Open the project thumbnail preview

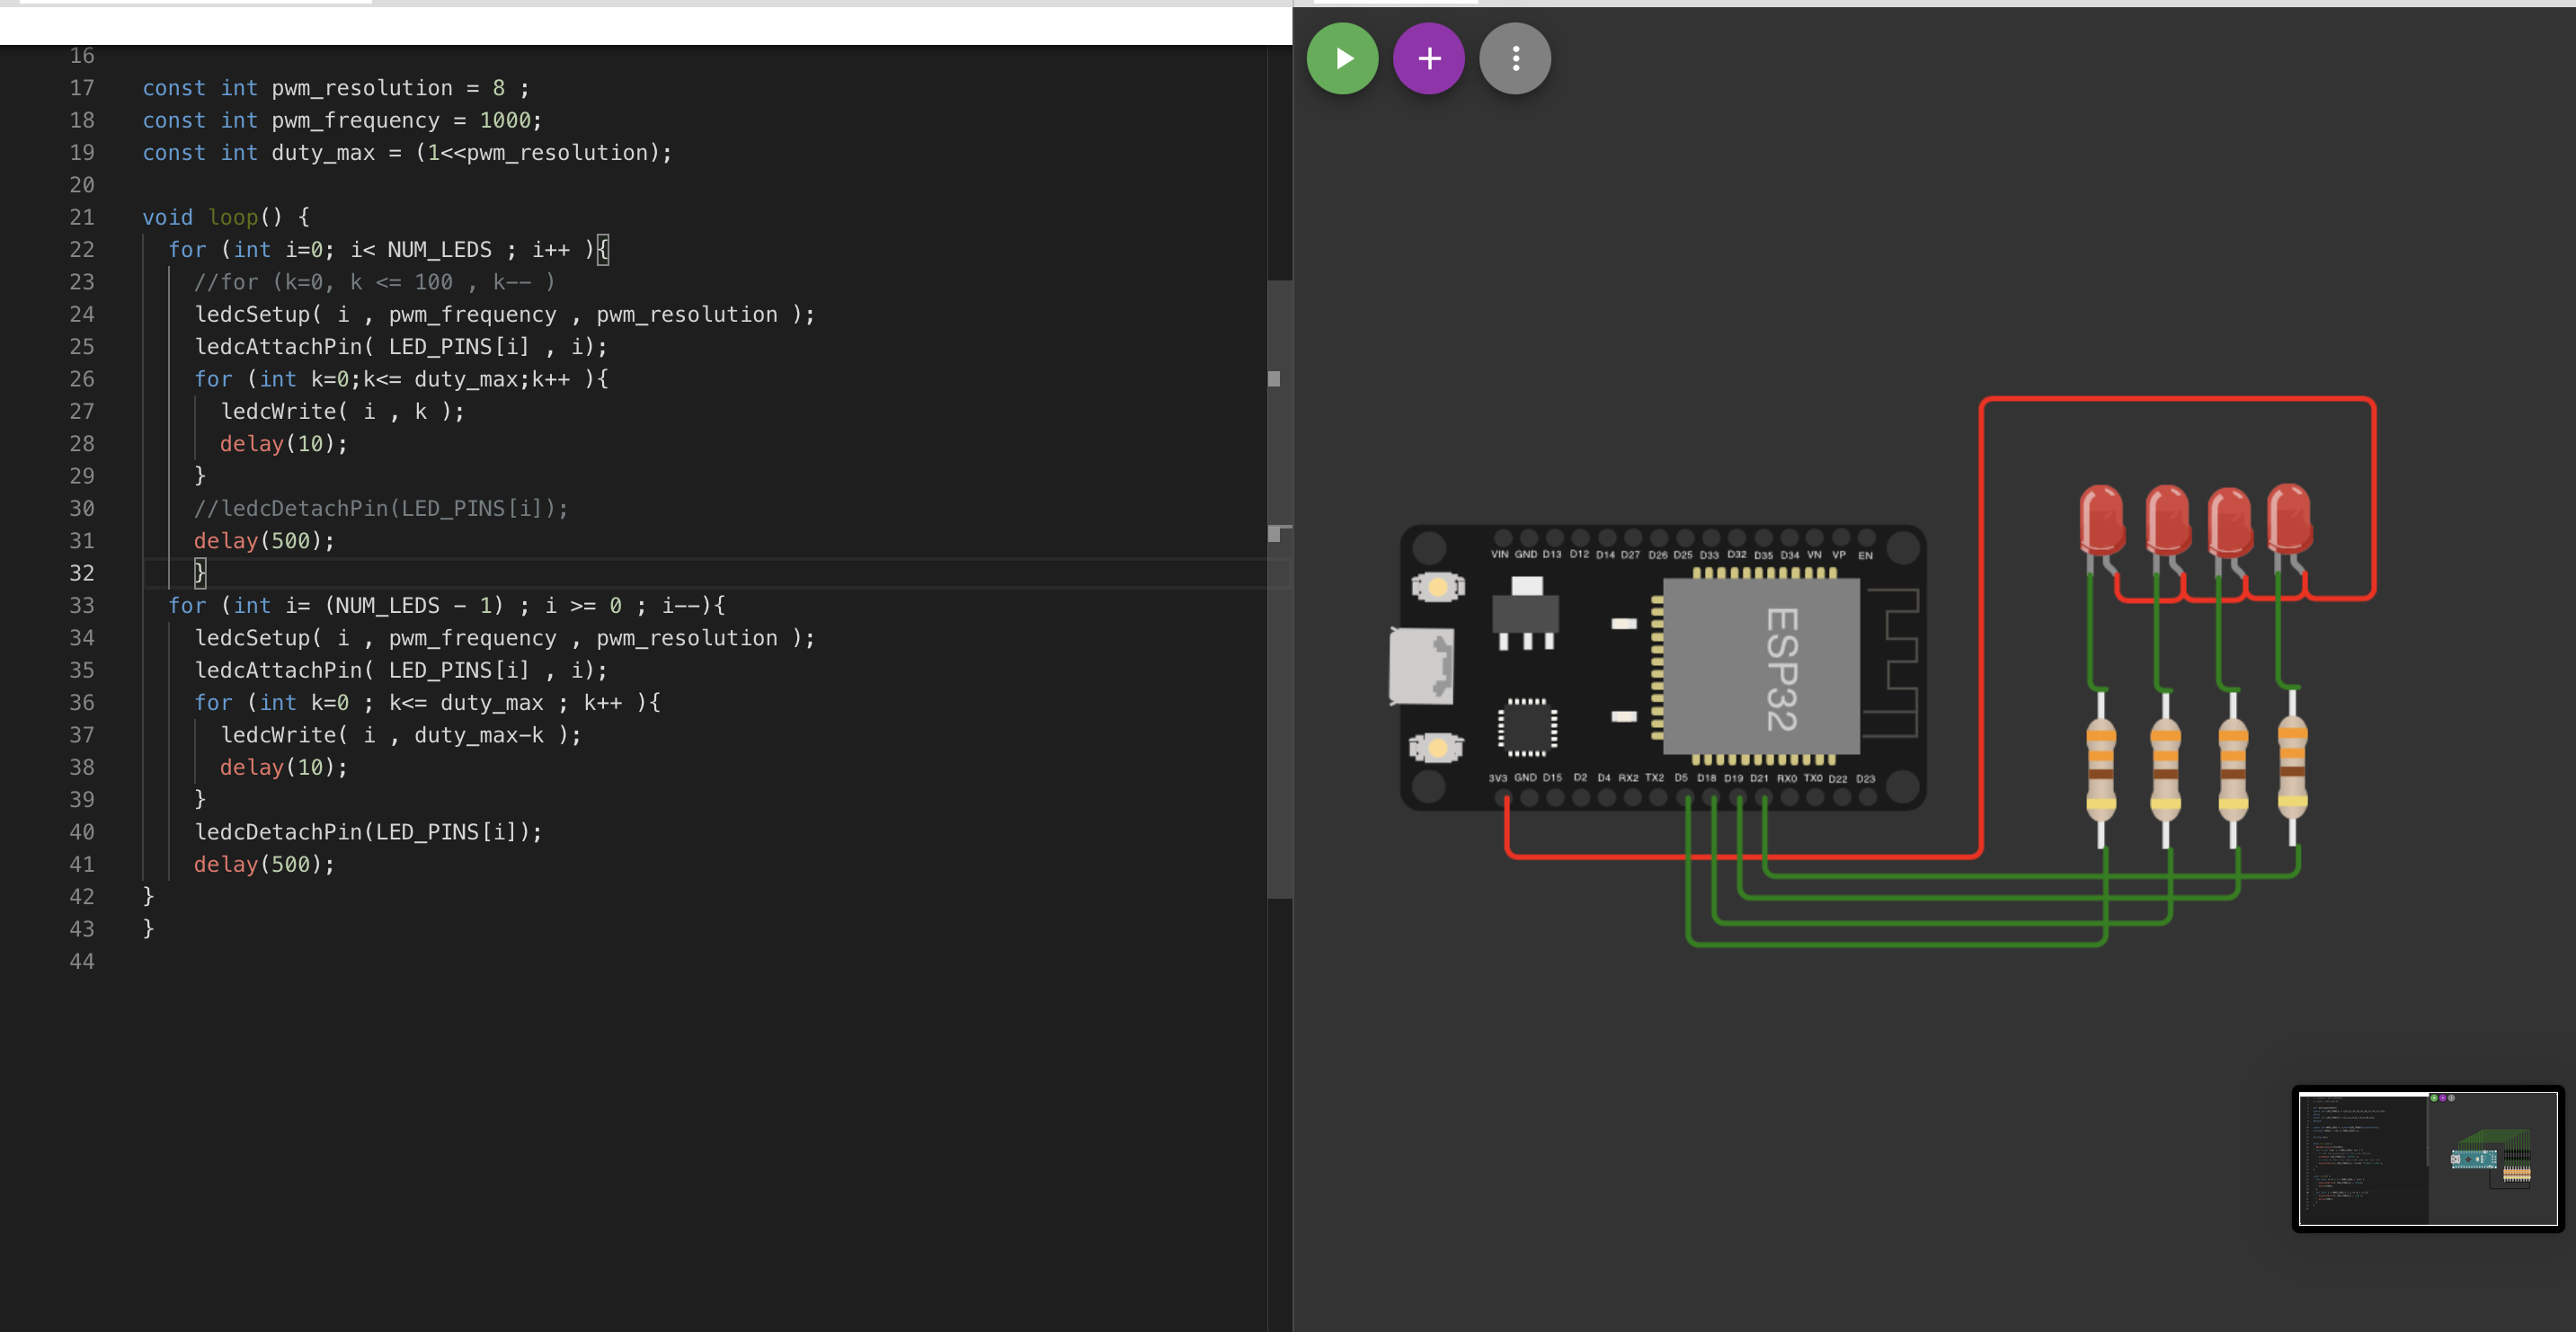point(2427,1158)
